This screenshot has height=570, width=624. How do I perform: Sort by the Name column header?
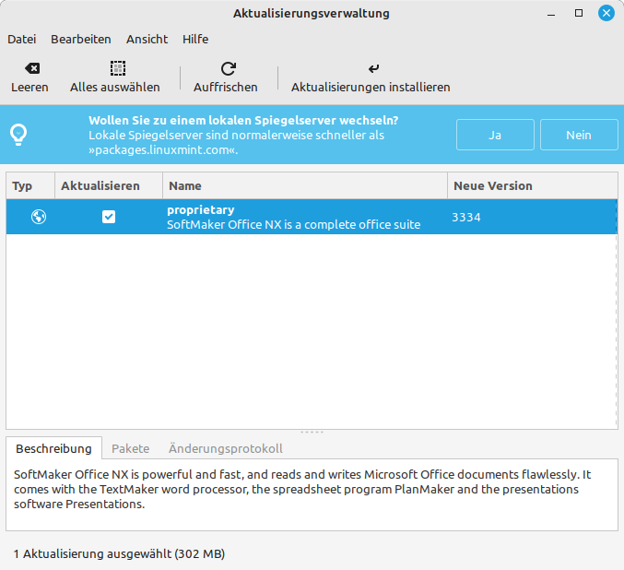[305, 185]
